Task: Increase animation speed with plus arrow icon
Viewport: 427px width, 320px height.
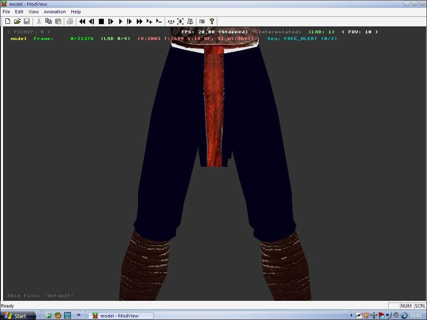Action: pyautogui.click(x=149, y=21)
